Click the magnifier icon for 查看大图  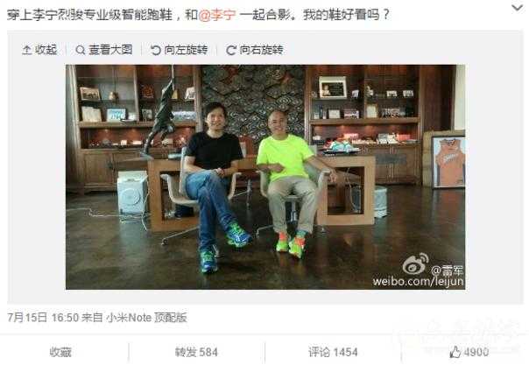[81, 50]
